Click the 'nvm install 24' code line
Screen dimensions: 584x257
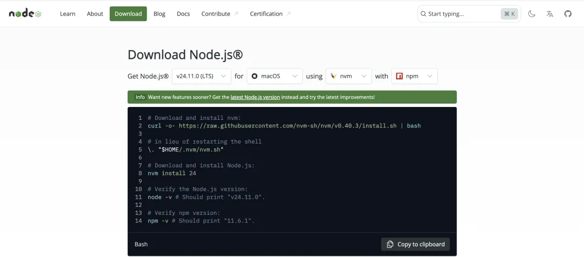[172, 173]
